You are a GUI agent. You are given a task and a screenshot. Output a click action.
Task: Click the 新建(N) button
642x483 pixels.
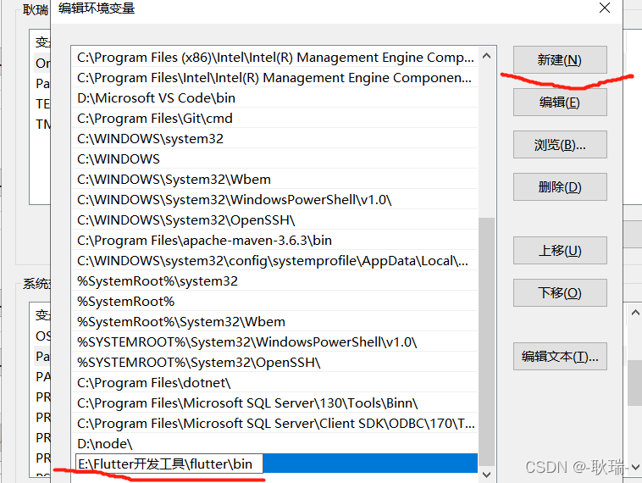point(560,60)
